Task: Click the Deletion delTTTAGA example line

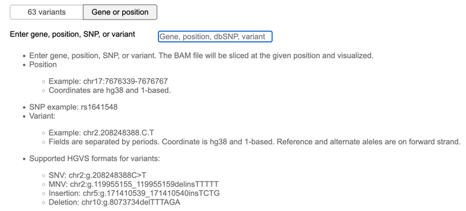Action: (x=115, y=203)
